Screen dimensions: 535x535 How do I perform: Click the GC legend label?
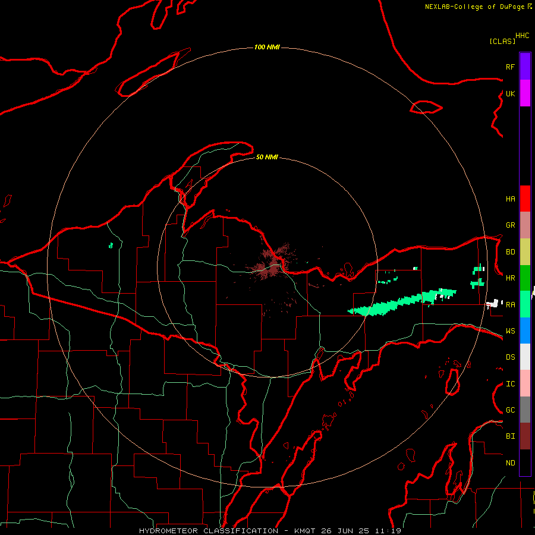click(x=511, y=410)
